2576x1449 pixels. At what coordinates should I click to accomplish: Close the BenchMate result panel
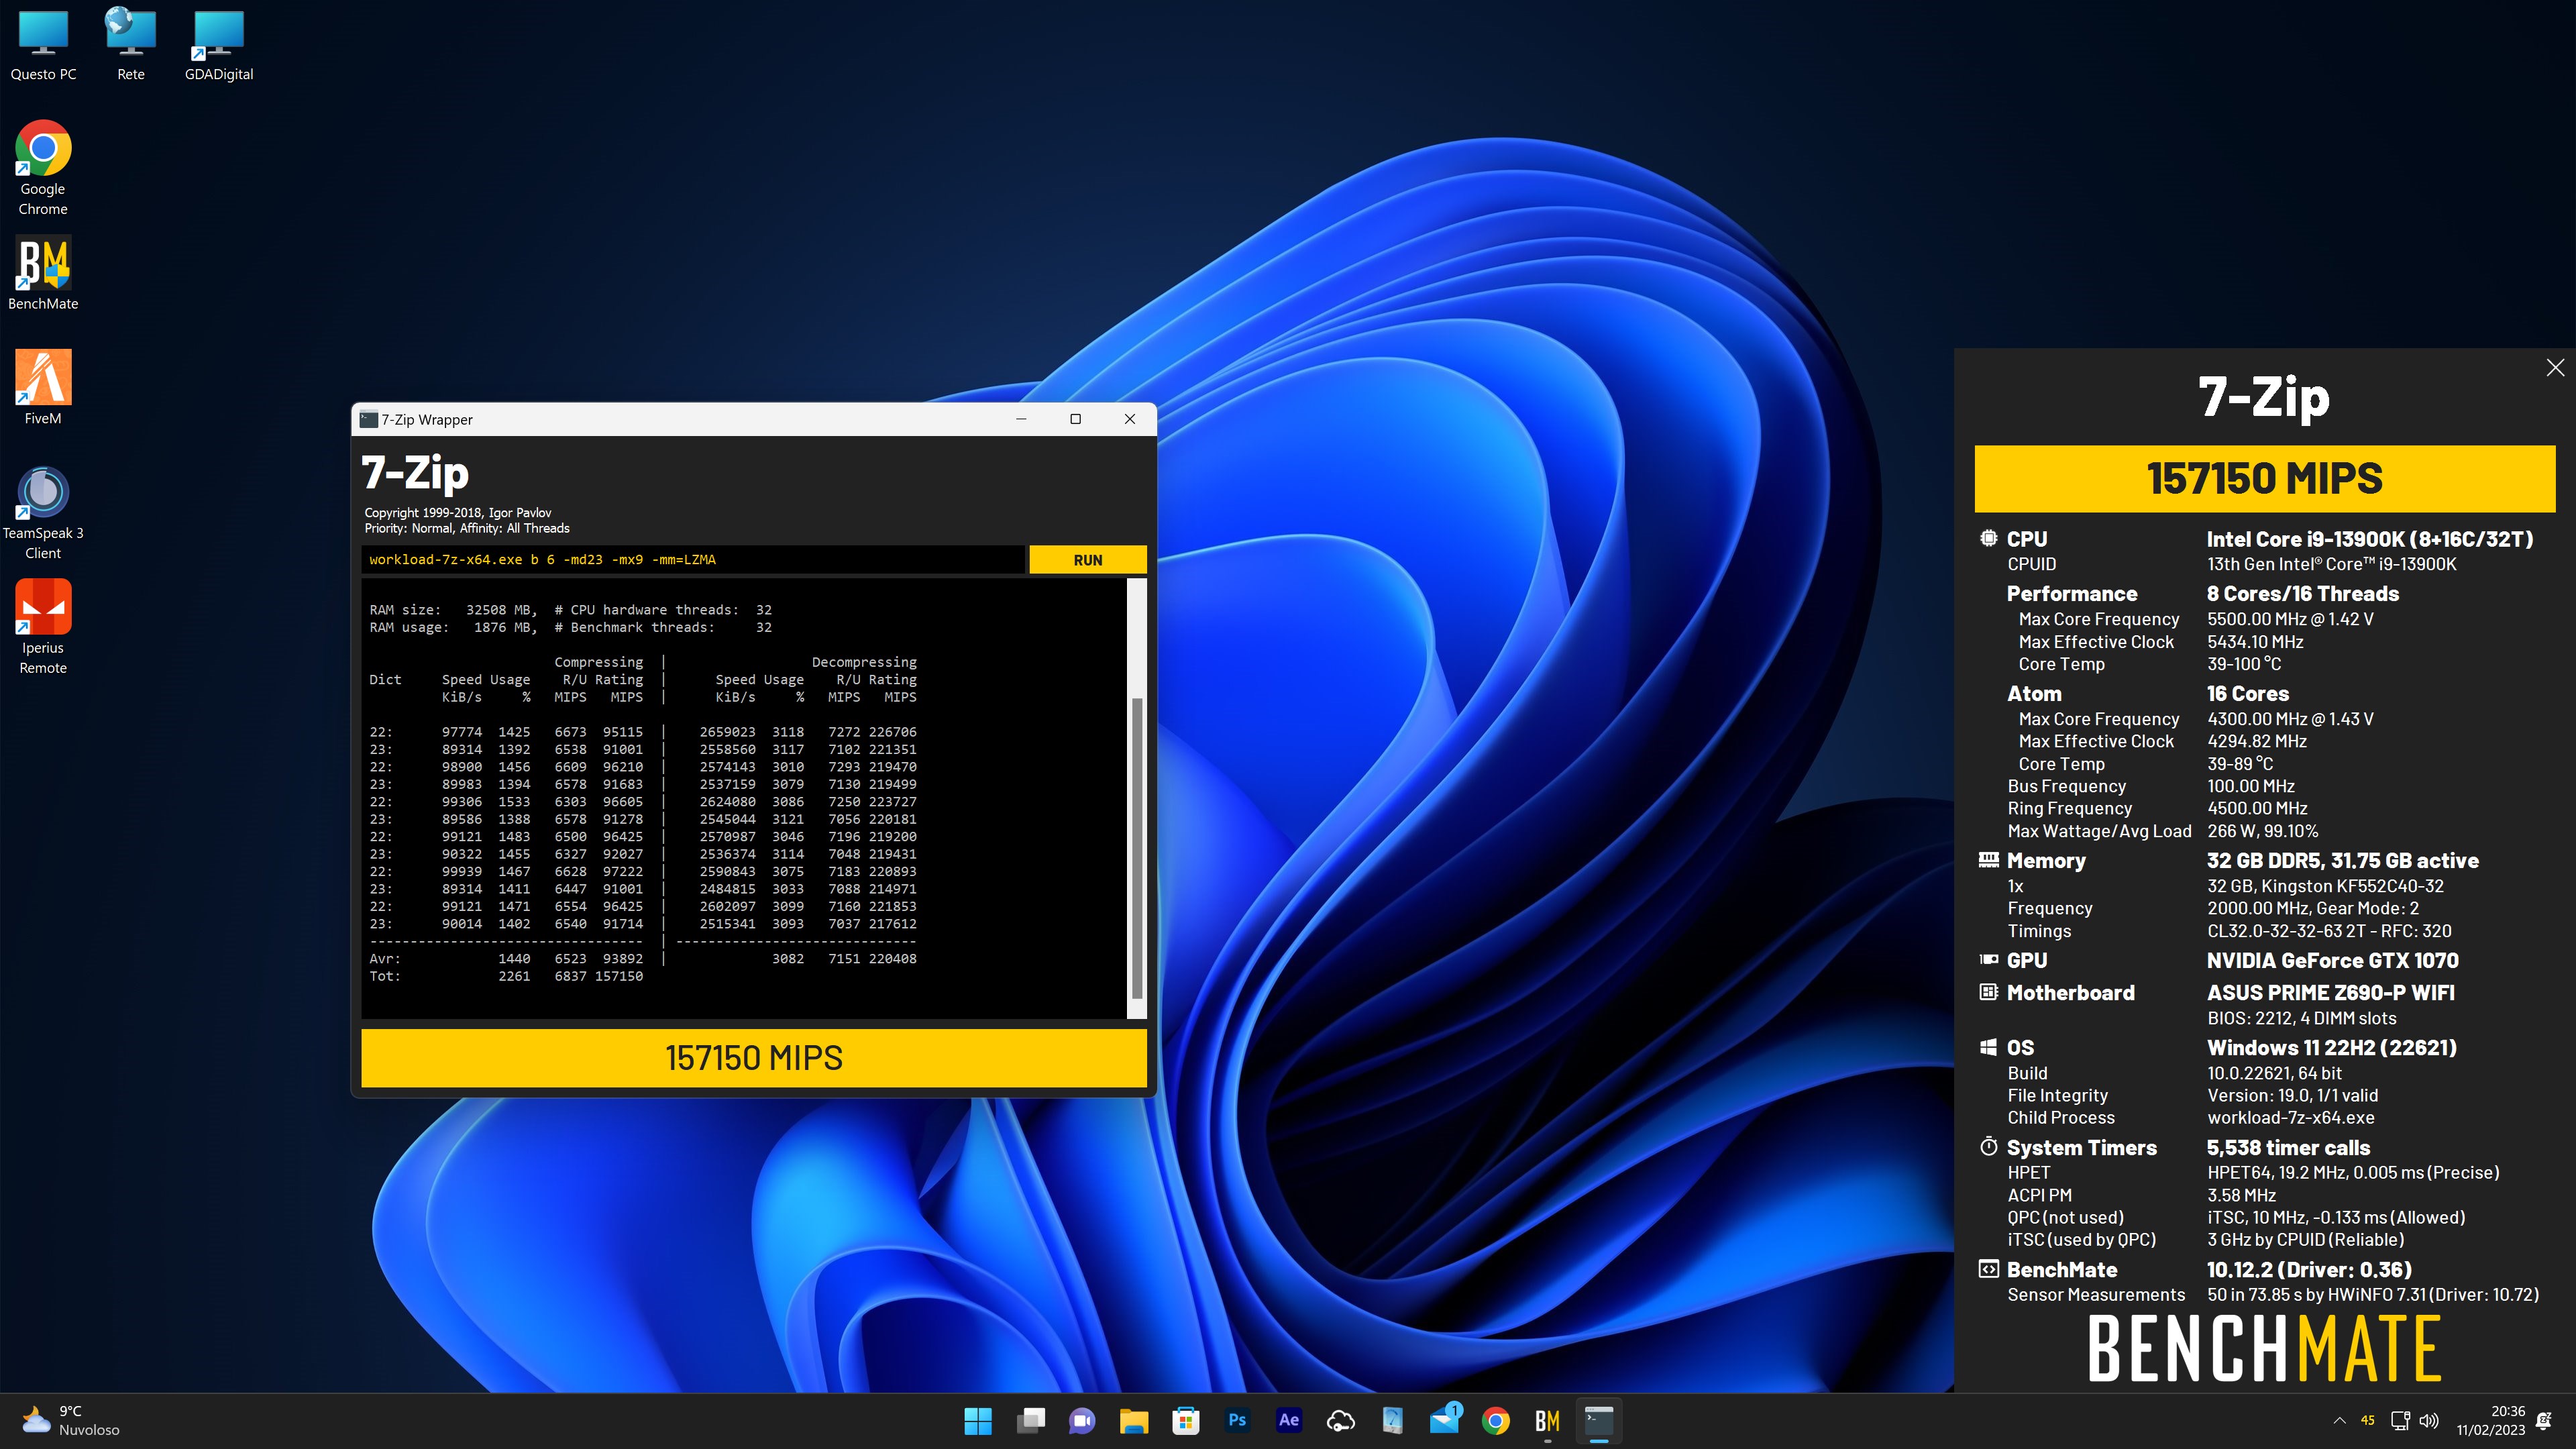(x=2555, y=368)
